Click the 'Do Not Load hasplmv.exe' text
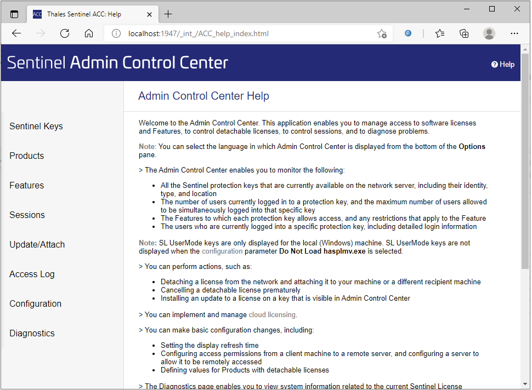Viewport: 532px width, 390px height. (x=322, y=251)
